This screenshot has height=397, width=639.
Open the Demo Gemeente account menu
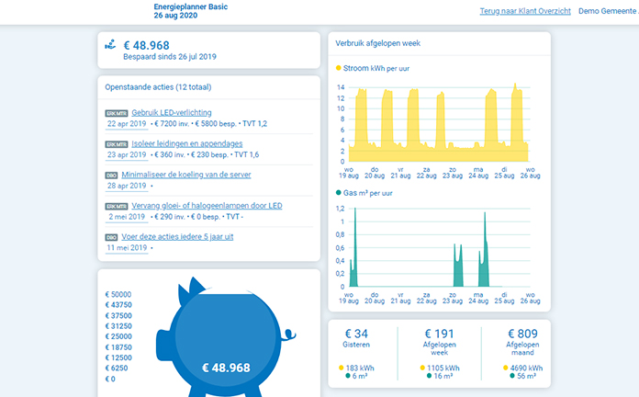pyautogui.click(x=608, y=11)
